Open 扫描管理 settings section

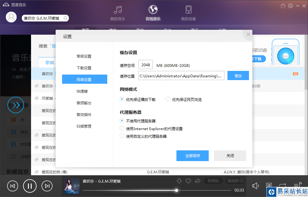tap(85, 126)
